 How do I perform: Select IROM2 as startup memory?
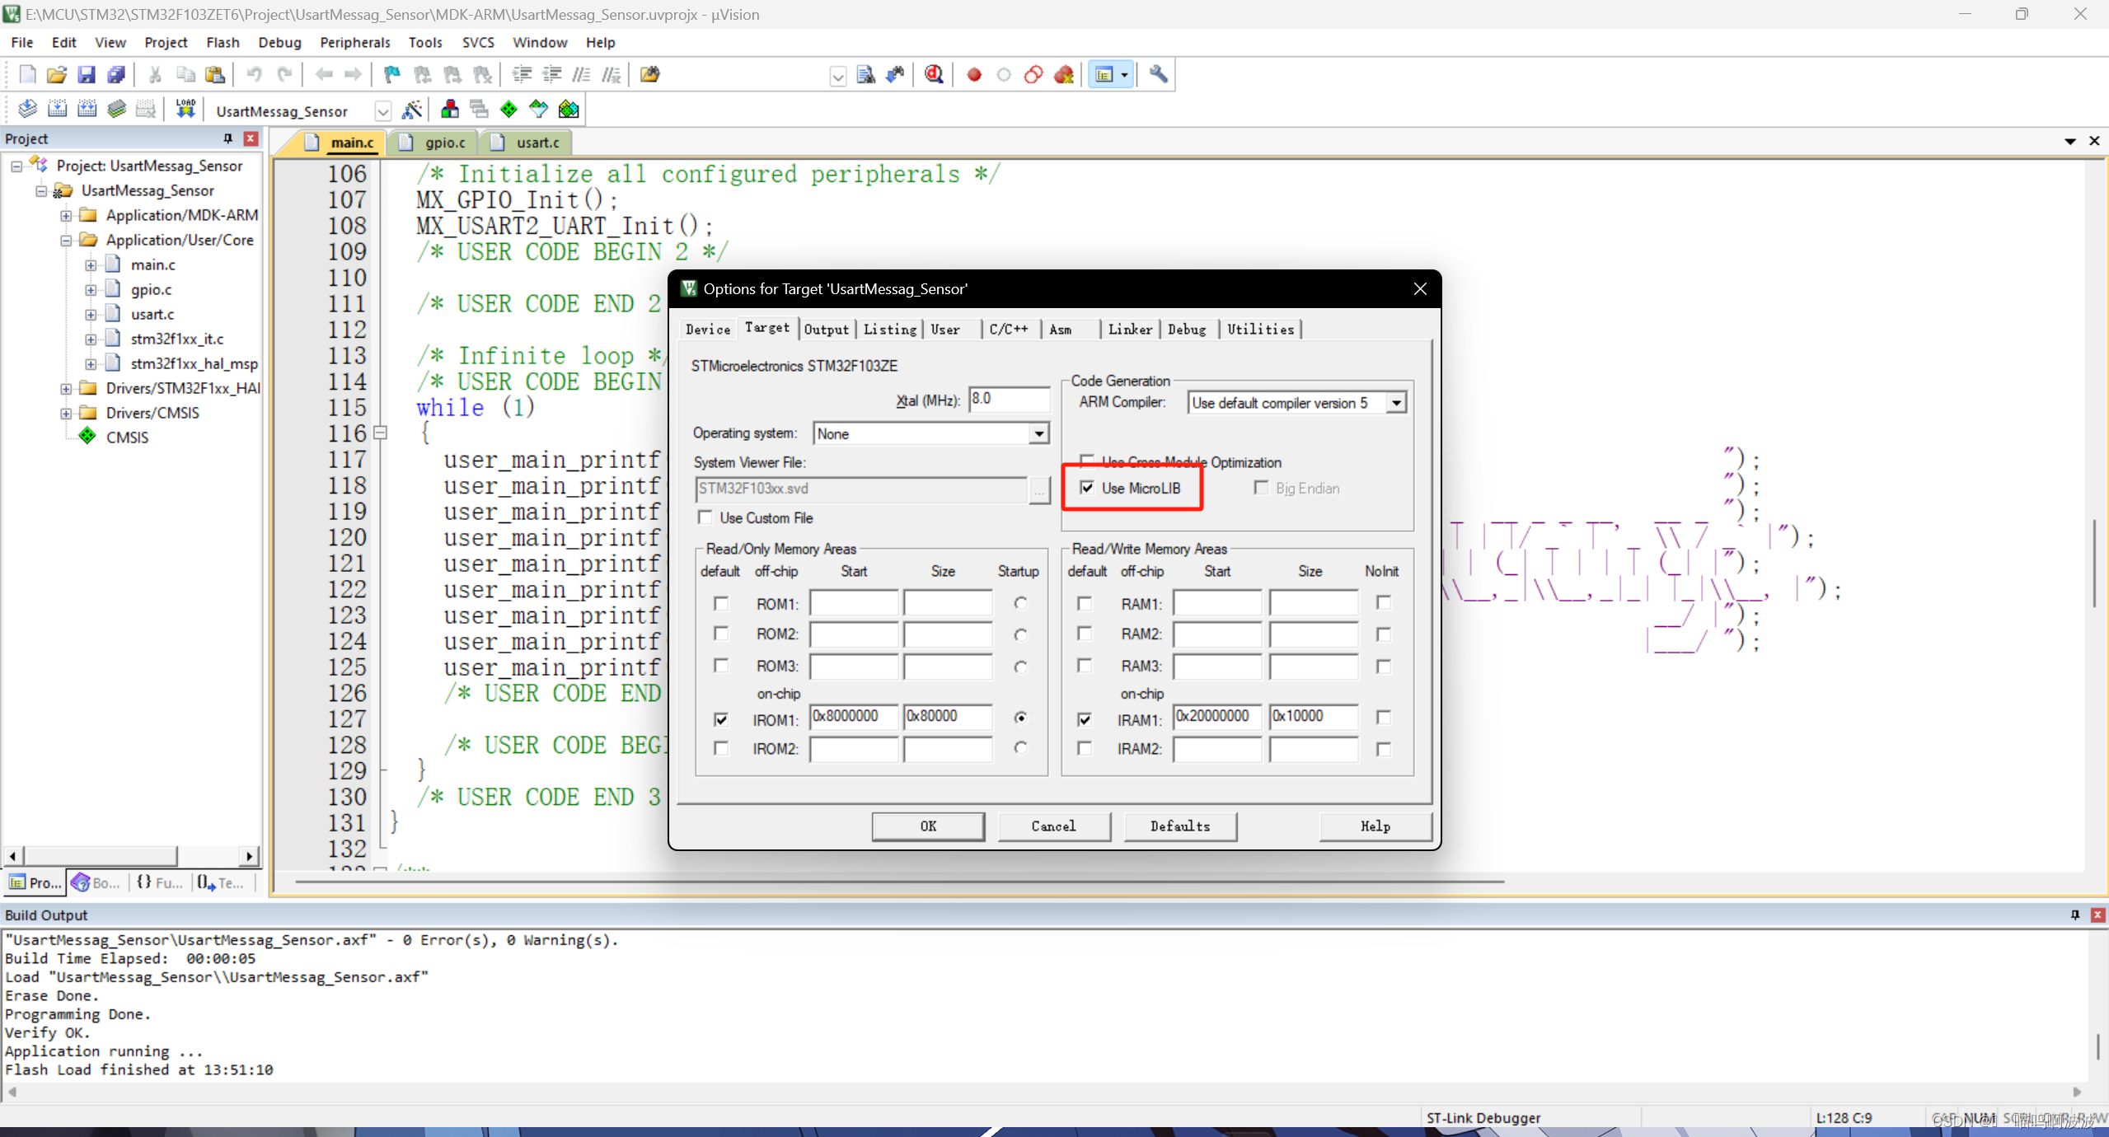click(x=1020, y=748)
